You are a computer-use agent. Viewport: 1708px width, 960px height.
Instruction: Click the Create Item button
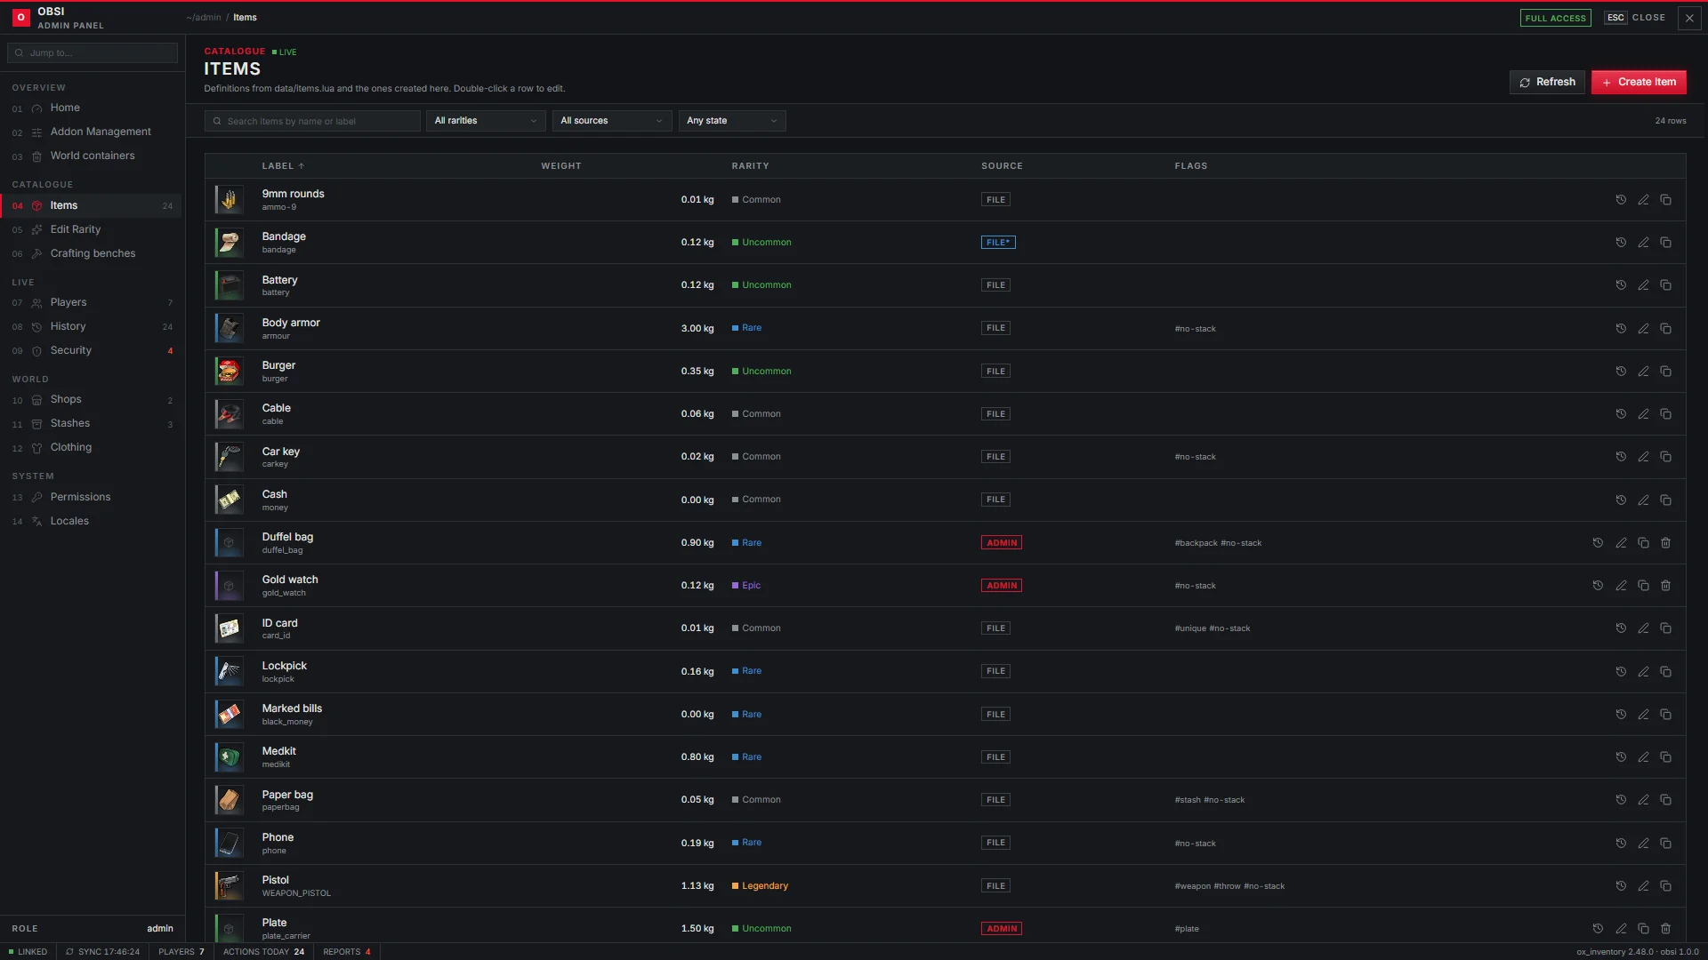(1639, 82)
